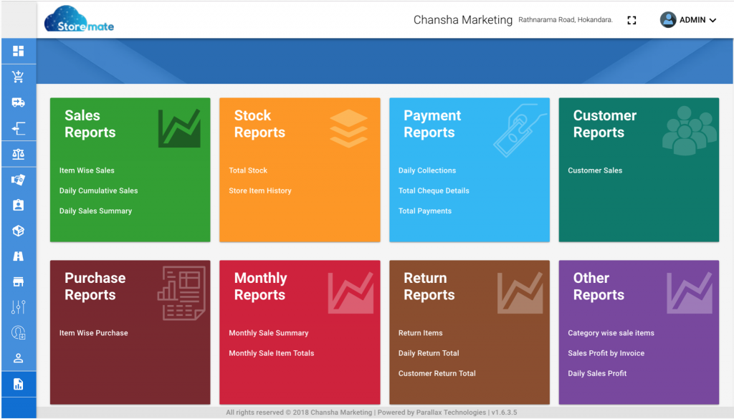Open the delivery truck sidebar icon
This screenshot has height=419, width=734.
(x=18, y=102)
